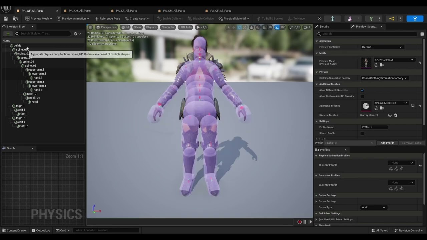The width and height of the screenshot is (427, 240).
Task: Enable Shared Profile checkbox
Action: (362, 133)
